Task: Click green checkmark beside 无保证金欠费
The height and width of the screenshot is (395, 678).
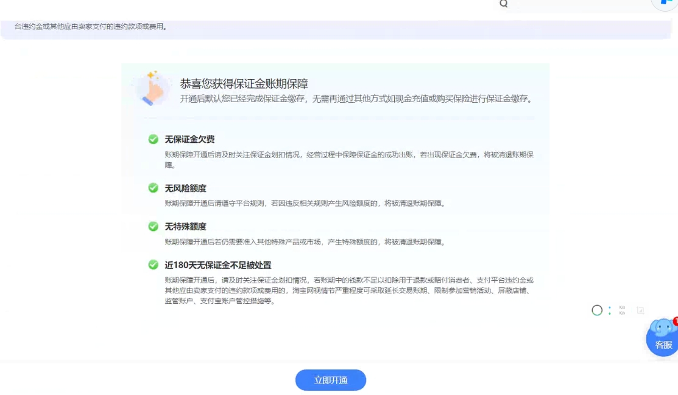Action: [154, 139]
